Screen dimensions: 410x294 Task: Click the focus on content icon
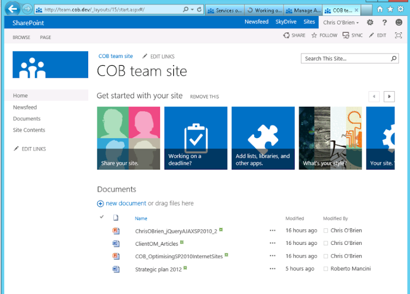398,35
